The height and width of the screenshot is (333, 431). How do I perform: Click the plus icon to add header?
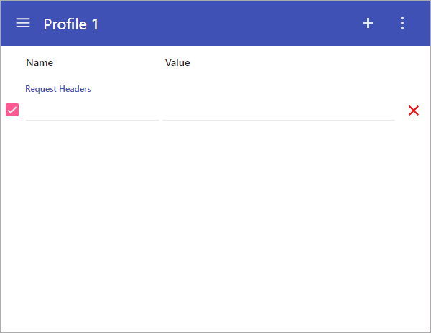[368, 23]
